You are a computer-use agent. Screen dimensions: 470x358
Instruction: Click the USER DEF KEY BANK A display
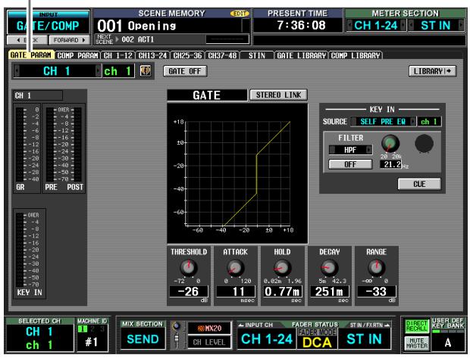(447, 342)
